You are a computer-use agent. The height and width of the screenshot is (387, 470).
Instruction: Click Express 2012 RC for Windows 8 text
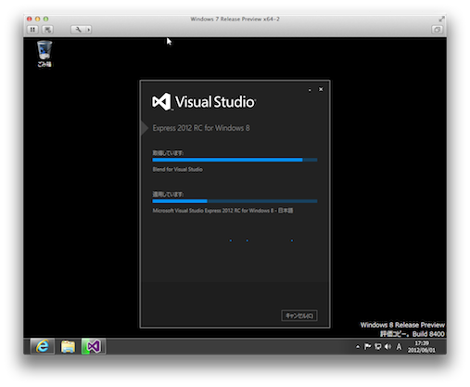201,128
